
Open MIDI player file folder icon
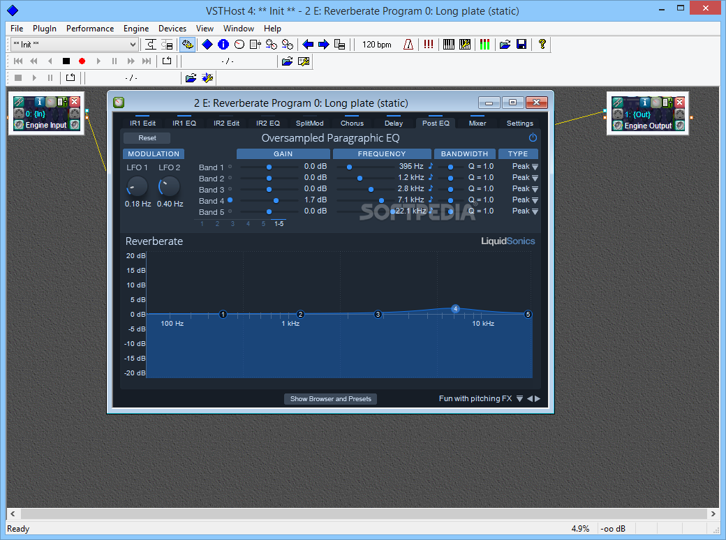click(287, 61)
